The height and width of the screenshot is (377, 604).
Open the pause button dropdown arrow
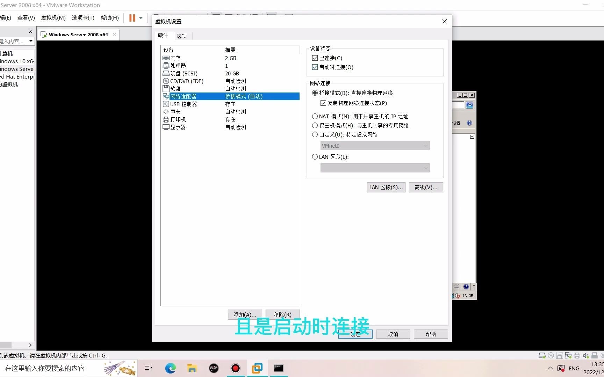pyautogui.click(x=141, y=18)
